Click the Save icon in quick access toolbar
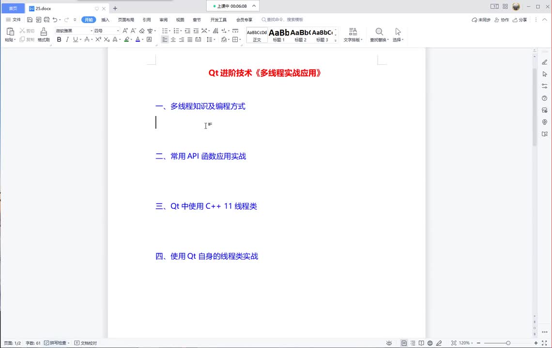Screen dimensions: 552x348 pyautogui.click(x=30, y=20)
